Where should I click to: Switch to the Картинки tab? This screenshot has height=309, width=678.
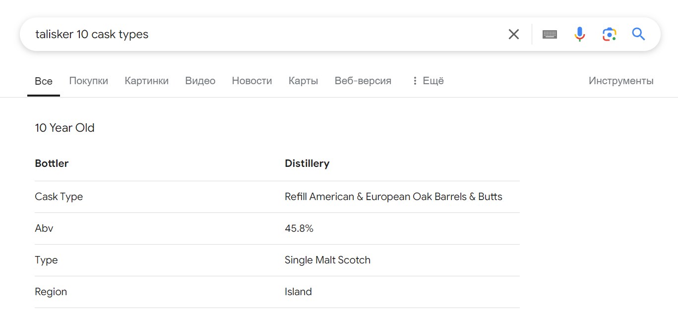146,81
